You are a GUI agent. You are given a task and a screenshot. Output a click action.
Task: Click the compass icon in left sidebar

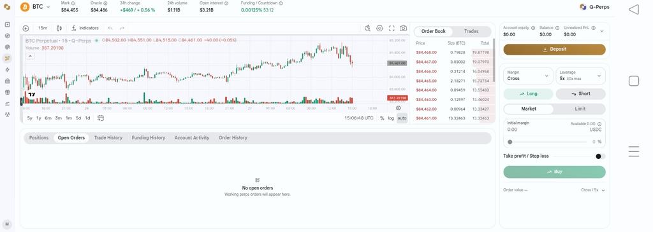click(7, 36)
